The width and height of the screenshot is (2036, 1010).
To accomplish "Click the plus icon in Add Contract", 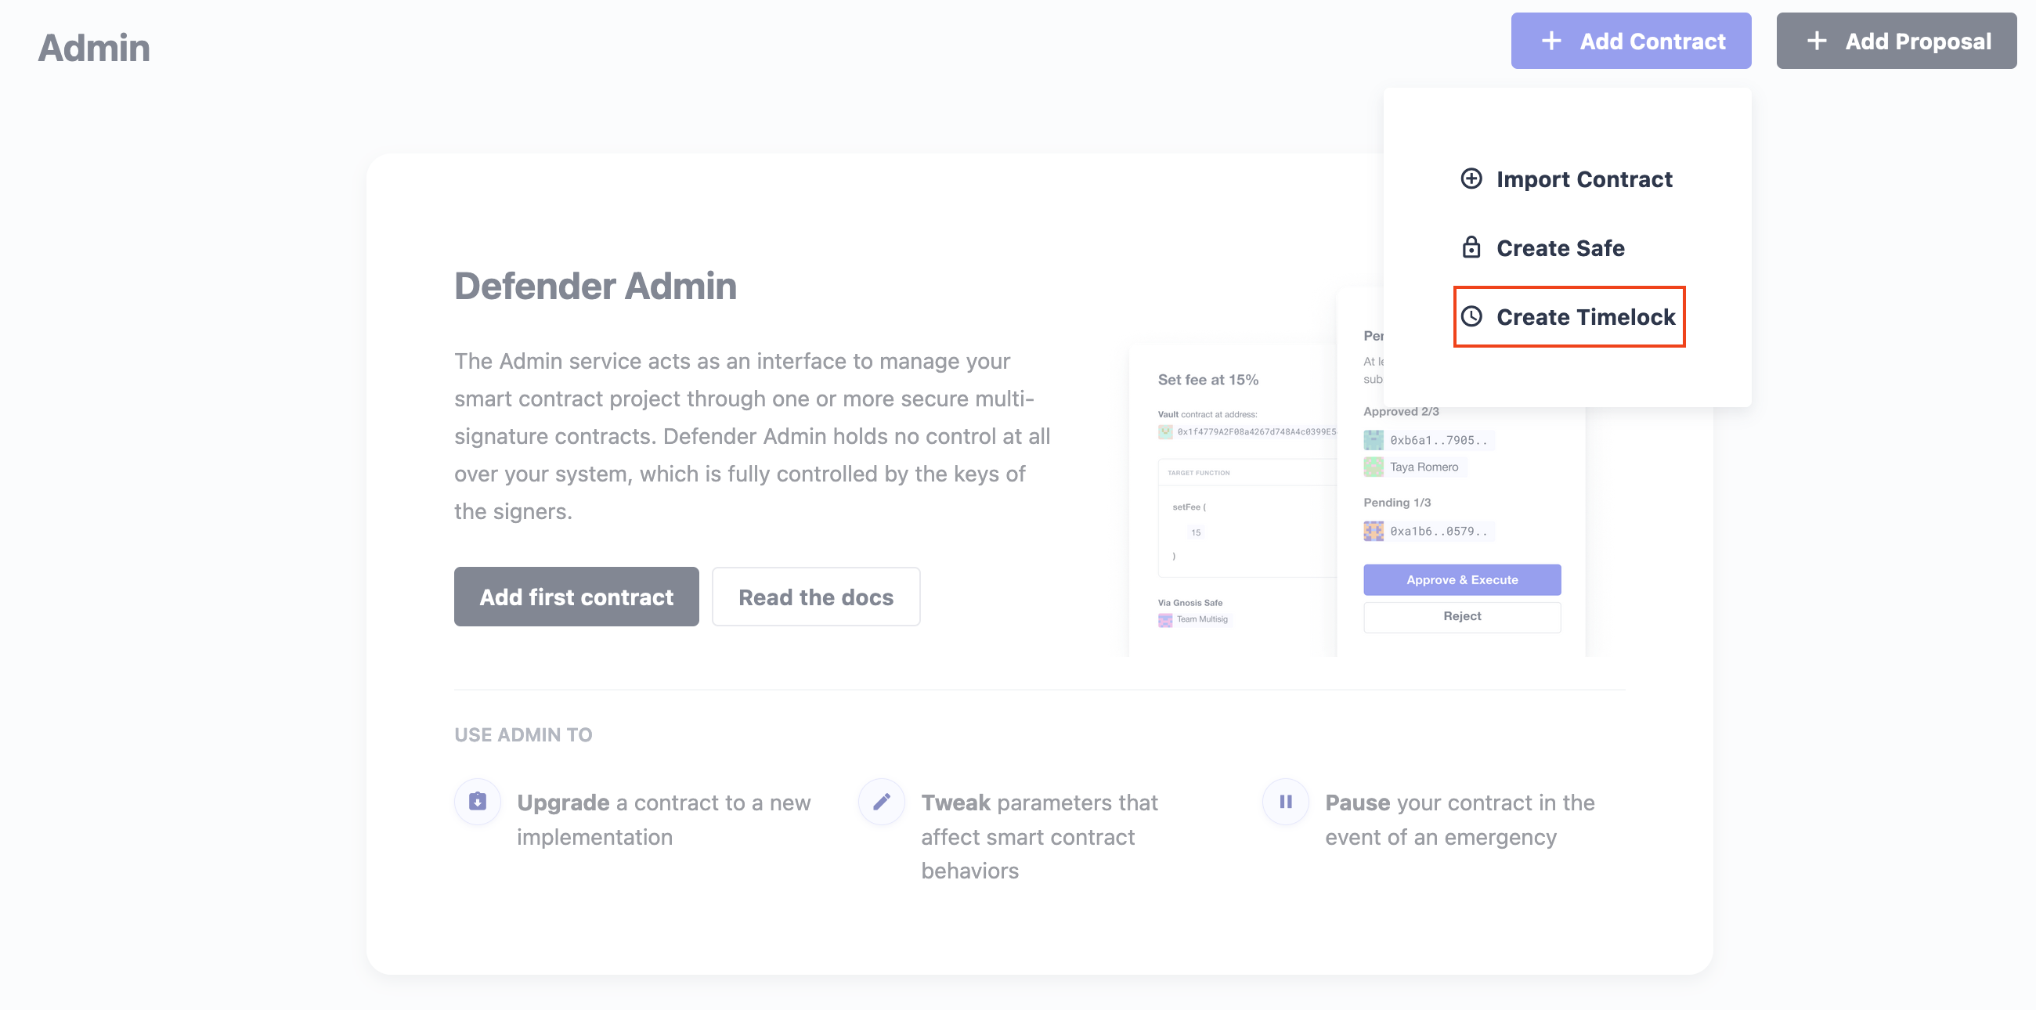I will coord(1550,41).
